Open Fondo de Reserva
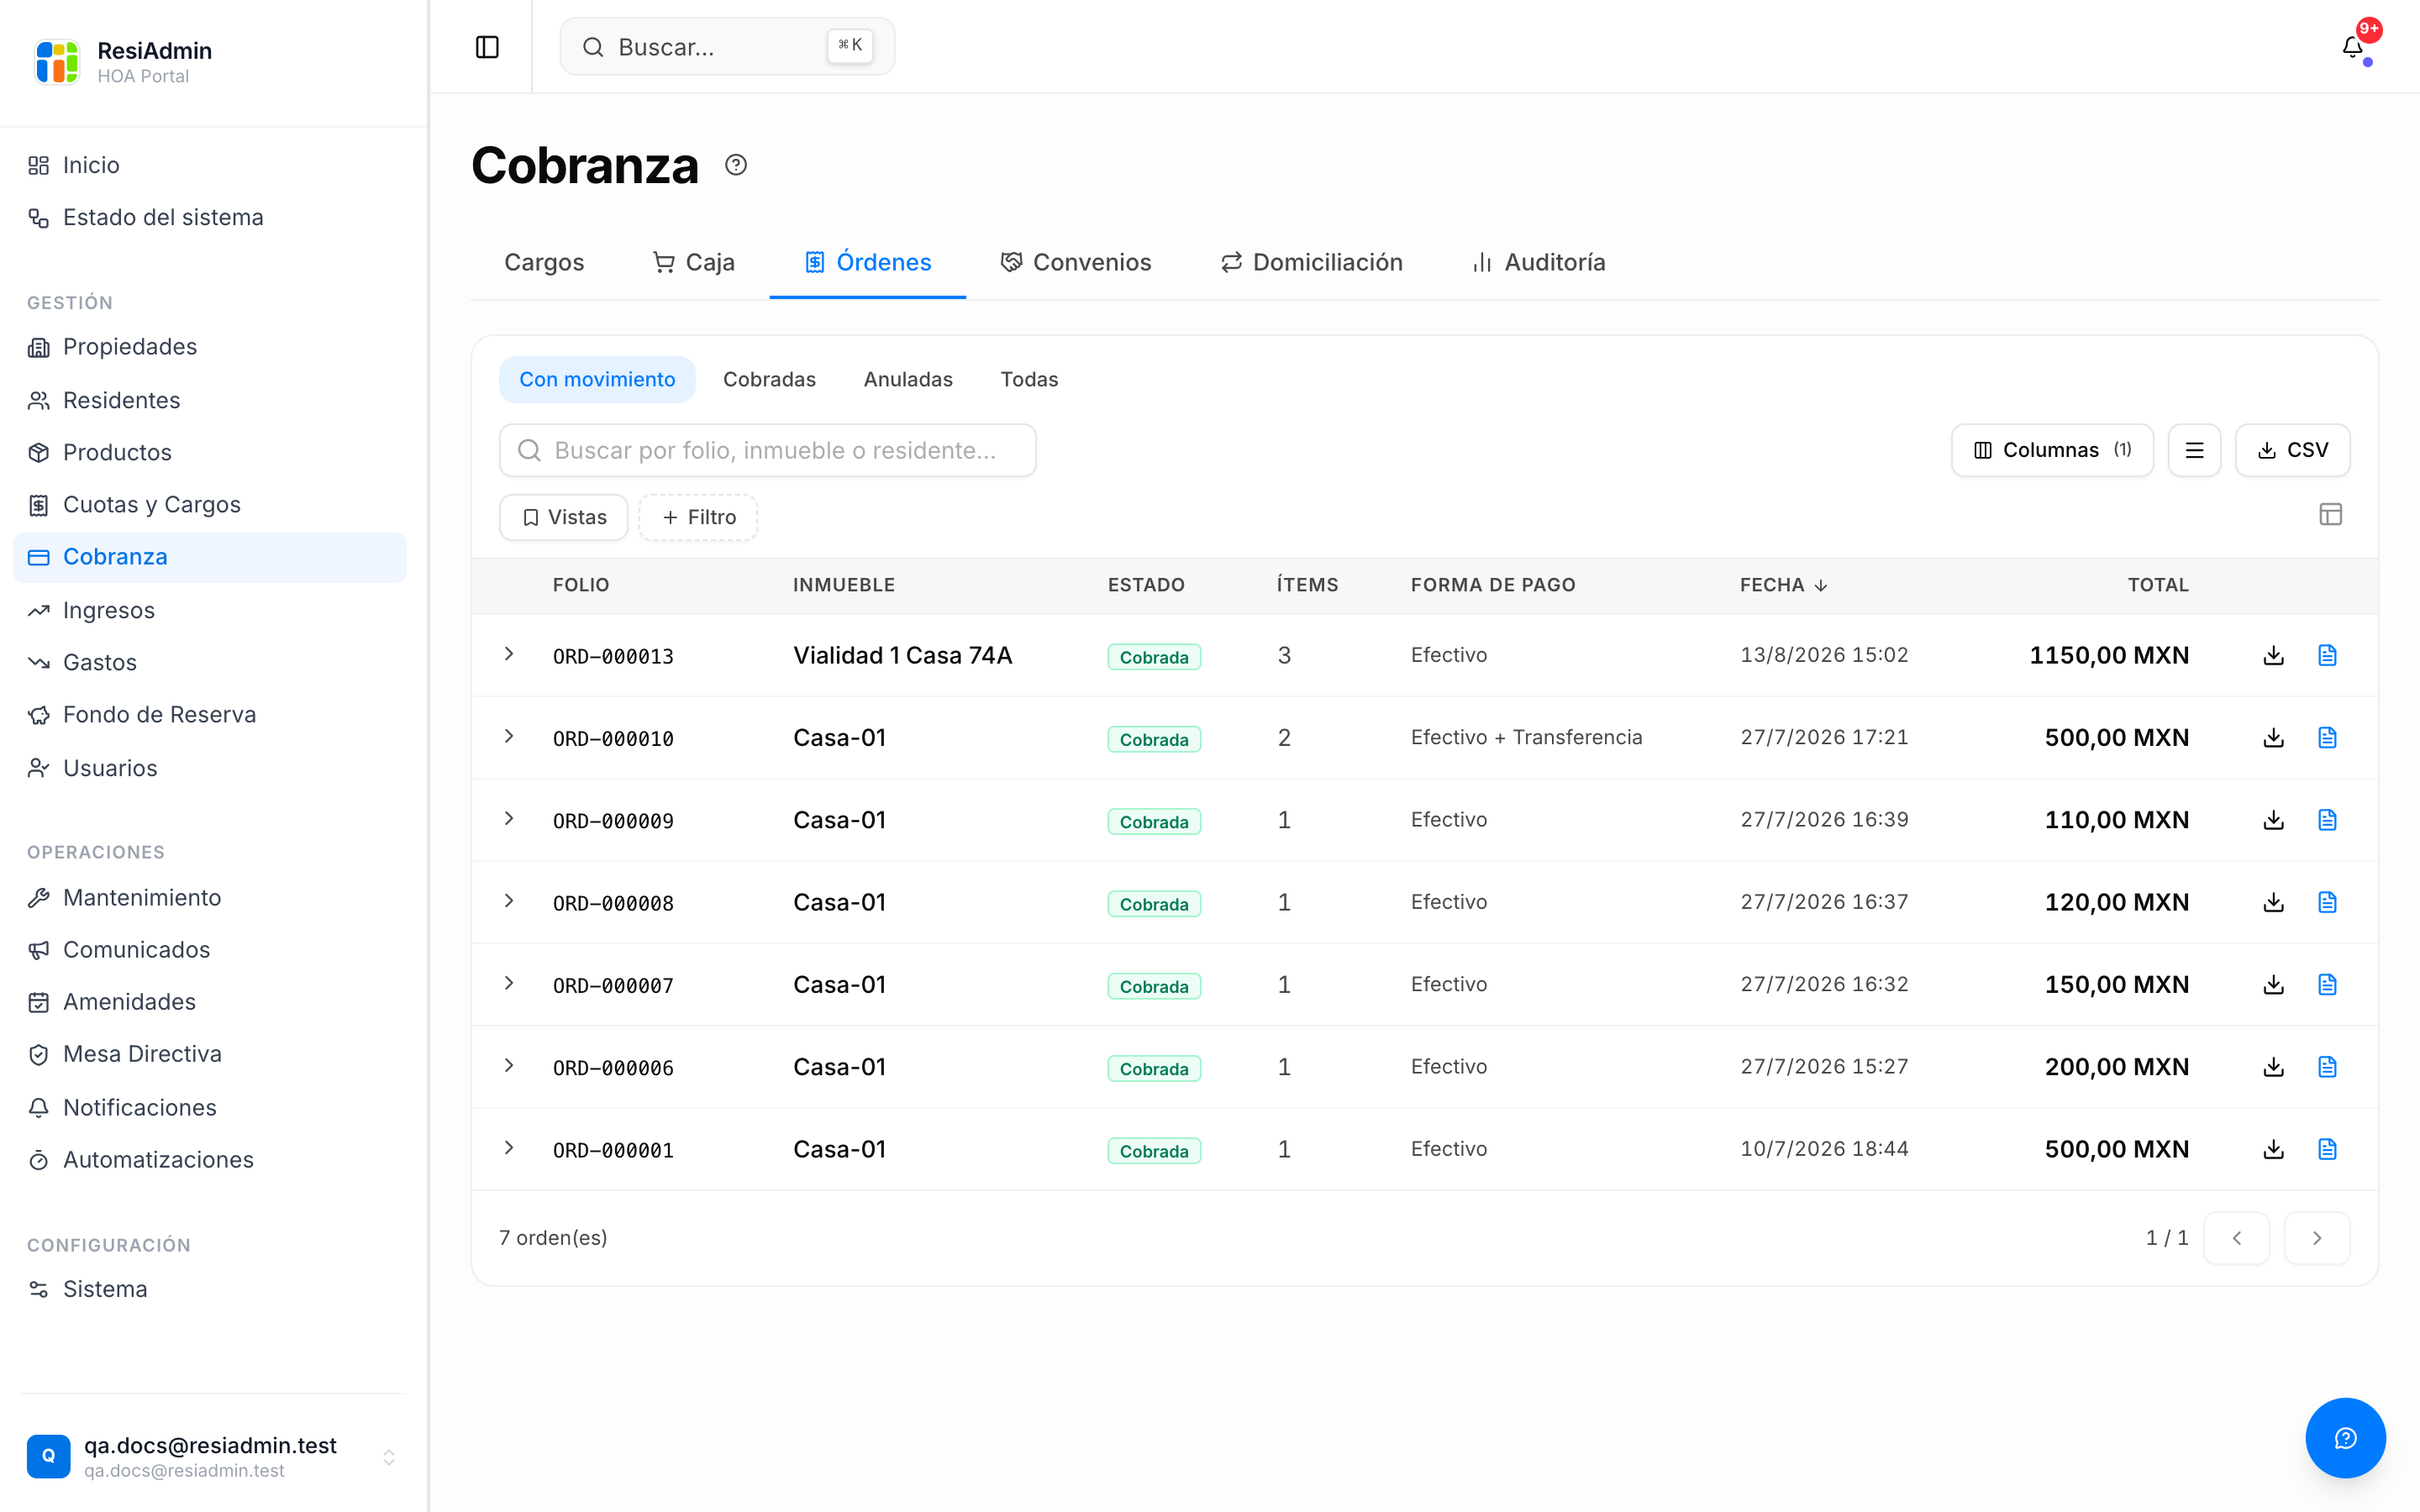Viewport: 2420px width, 1512px height. [210, 715]
